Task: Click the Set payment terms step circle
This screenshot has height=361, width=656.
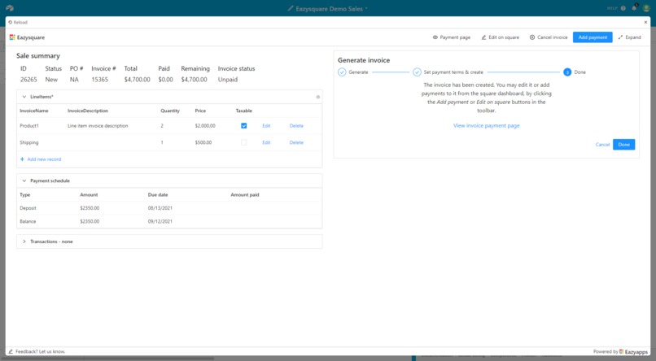Action: [417, 72]
